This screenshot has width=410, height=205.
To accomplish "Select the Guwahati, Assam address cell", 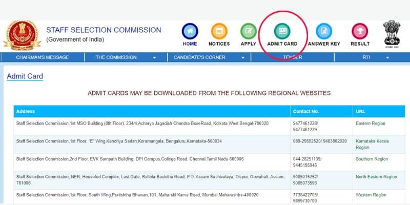I will [152, 180].
